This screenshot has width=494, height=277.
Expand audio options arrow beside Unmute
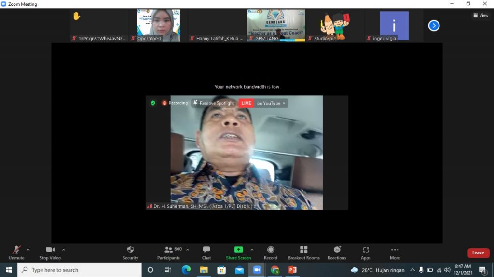tap(28, 250)
